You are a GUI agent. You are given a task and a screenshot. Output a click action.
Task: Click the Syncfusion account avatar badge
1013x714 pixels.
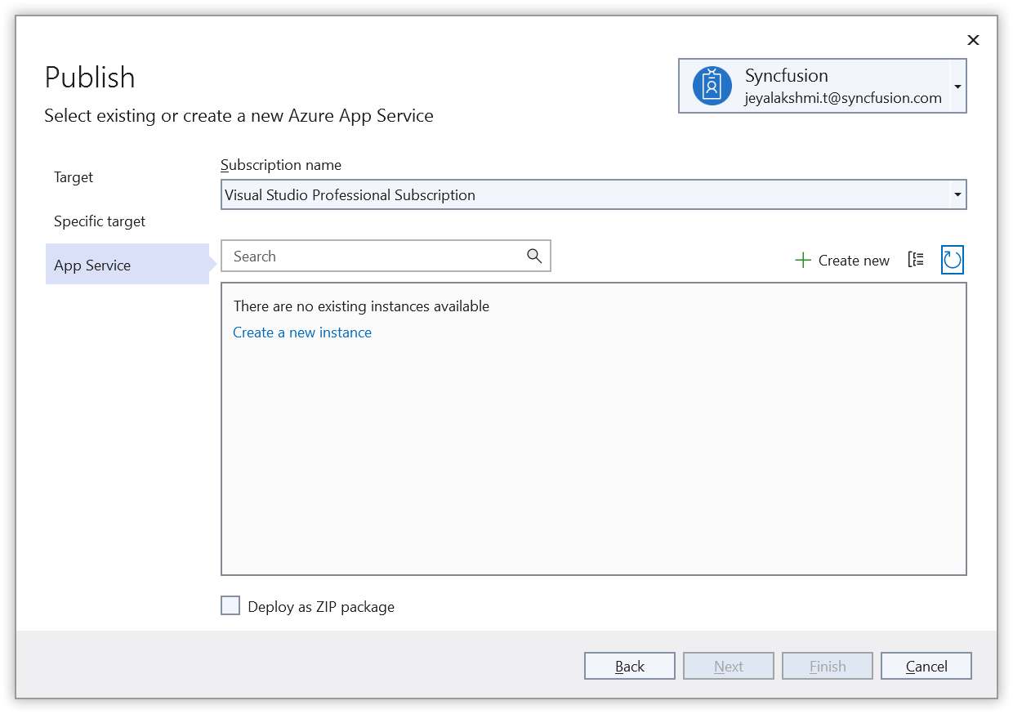tap(711, 85)
